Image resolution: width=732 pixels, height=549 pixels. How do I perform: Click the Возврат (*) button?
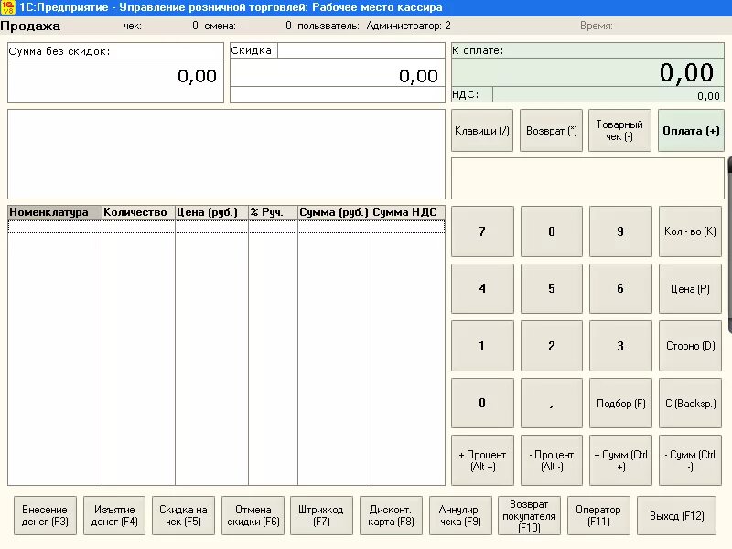coord(552,131)
